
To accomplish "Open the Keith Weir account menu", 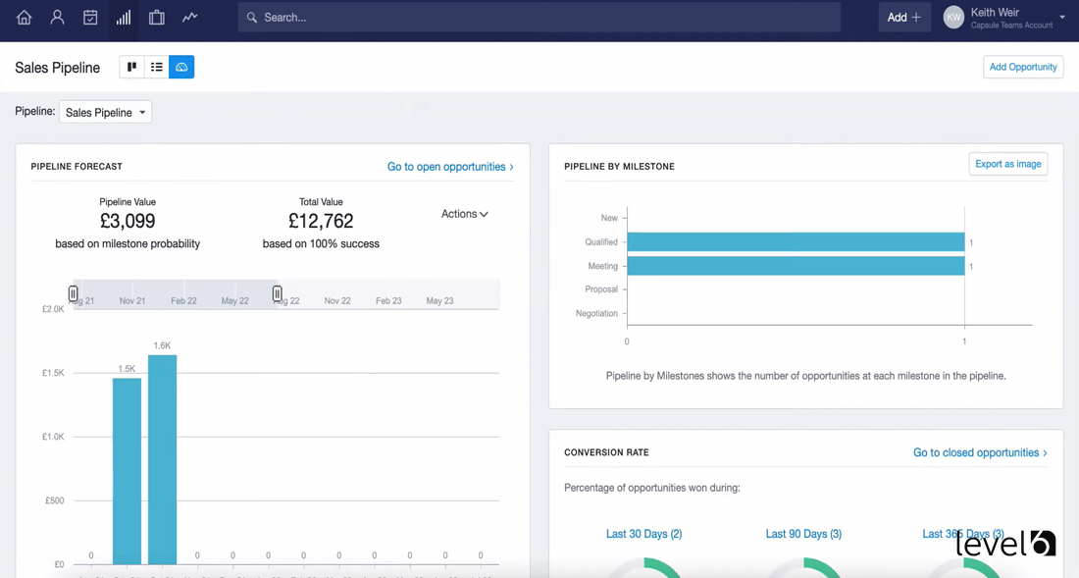I will click(x=1015, y=18).
